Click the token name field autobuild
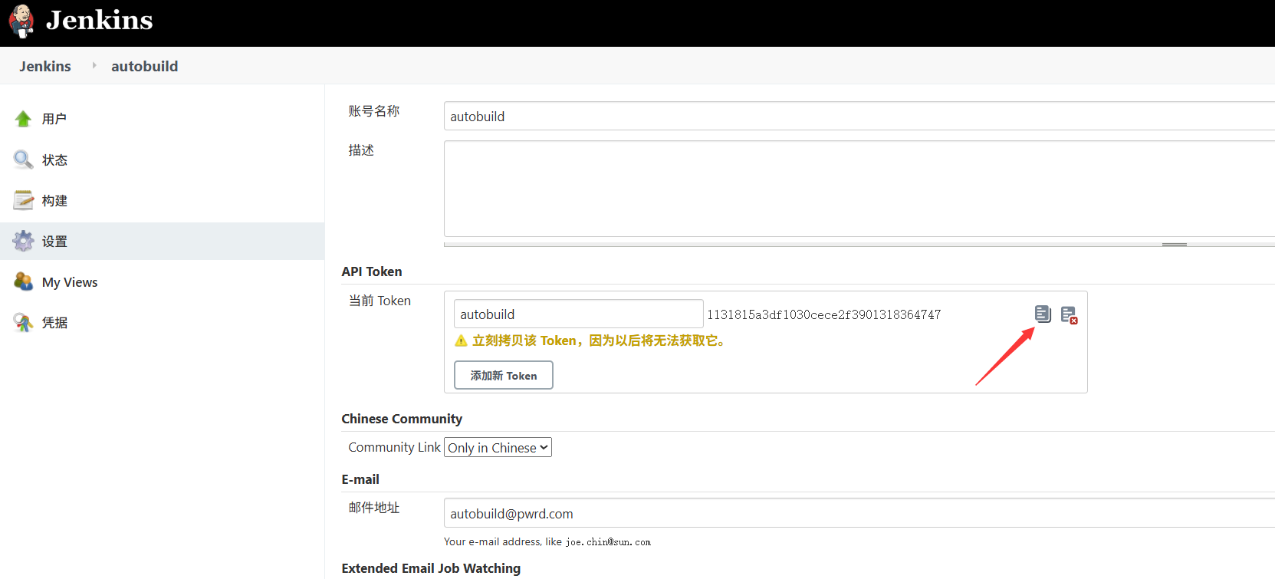Screen dimensions: 1275x579 pyautogui.click(x=579, y=314)
